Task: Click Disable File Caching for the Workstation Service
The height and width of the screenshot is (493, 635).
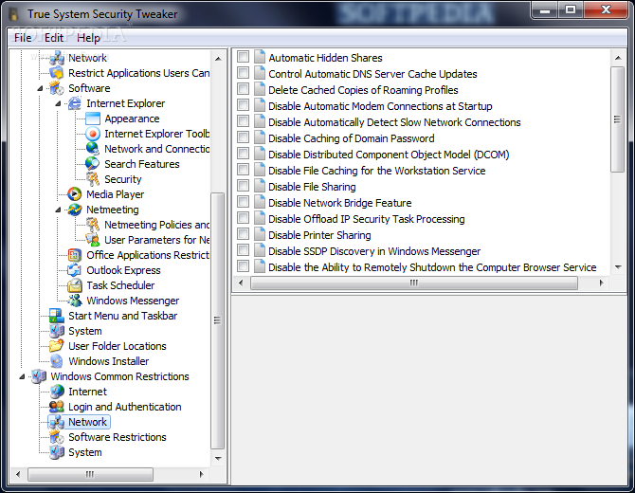Action: pos(376,171)
